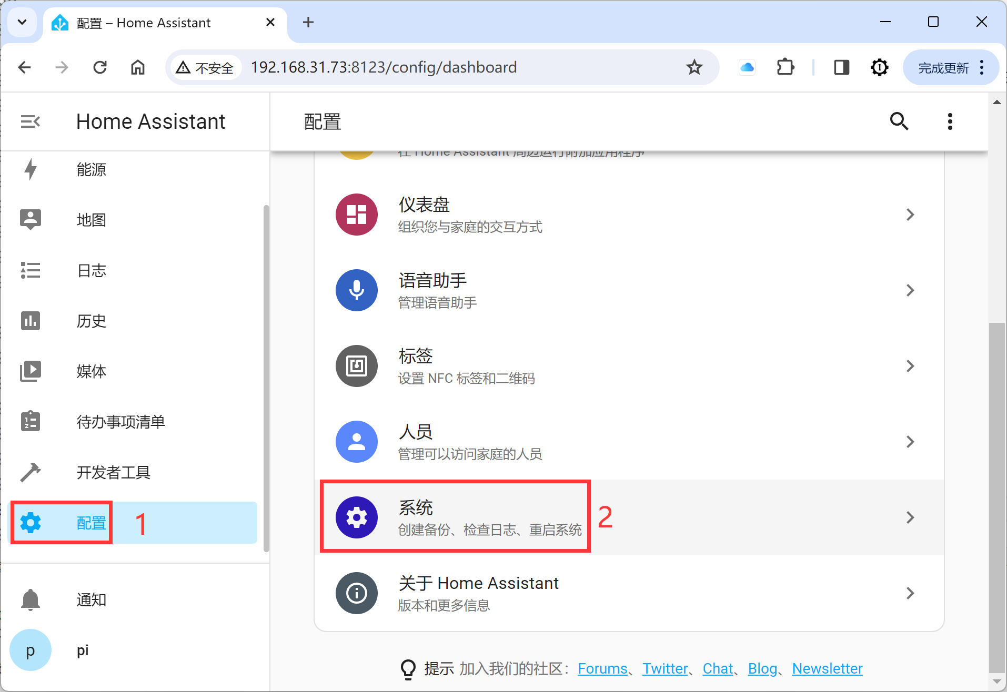This screenshot has height=692, width=1007.
Task: Open the 地图 map icon
Action: coord(31,219)
